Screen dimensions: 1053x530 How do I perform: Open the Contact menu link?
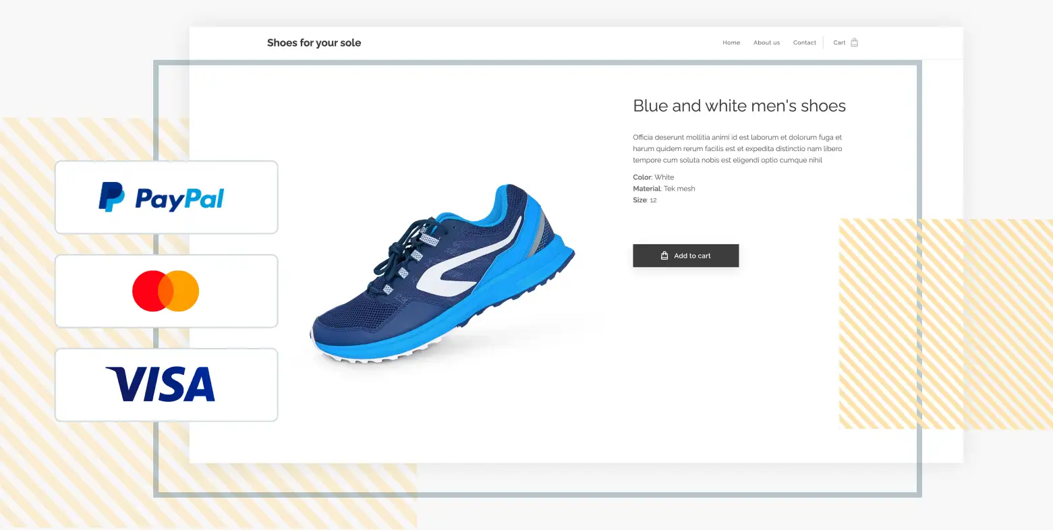pos(804,42)
